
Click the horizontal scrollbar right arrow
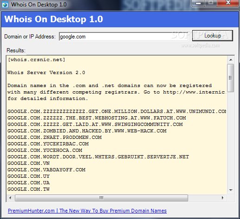222,198
